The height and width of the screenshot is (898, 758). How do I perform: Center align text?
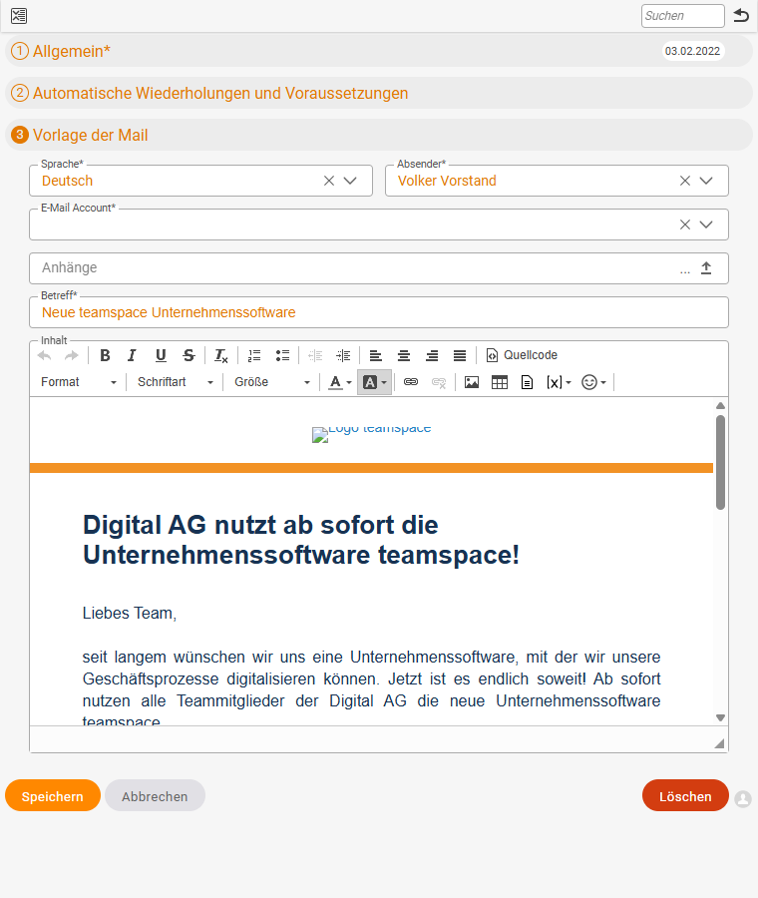[404, 355]
